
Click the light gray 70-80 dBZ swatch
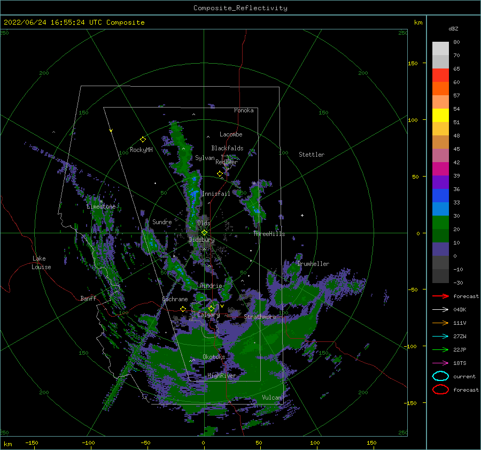coord(440,49)
